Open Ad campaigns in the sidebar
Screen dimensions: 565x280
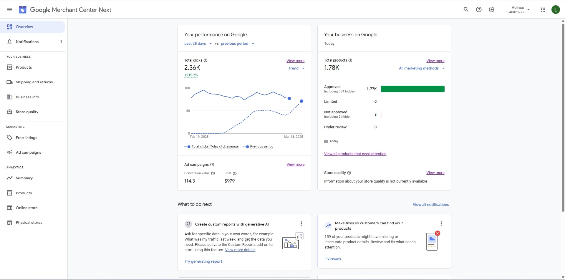click(x=33, y=153)
